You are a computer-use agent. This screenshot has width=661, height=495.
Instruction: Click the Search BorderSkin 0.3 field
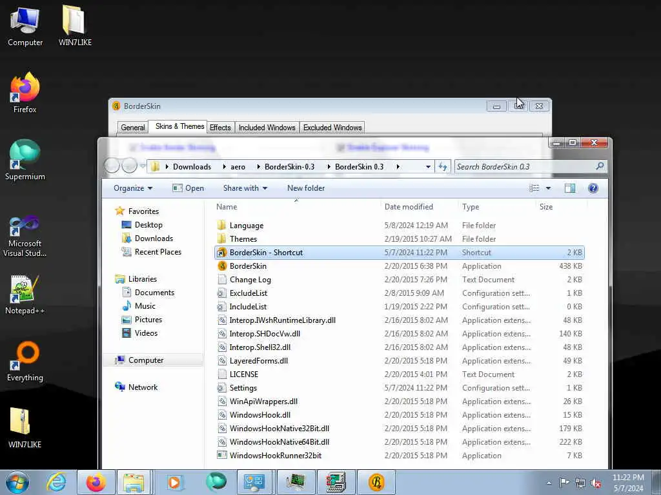click(524, 167)
